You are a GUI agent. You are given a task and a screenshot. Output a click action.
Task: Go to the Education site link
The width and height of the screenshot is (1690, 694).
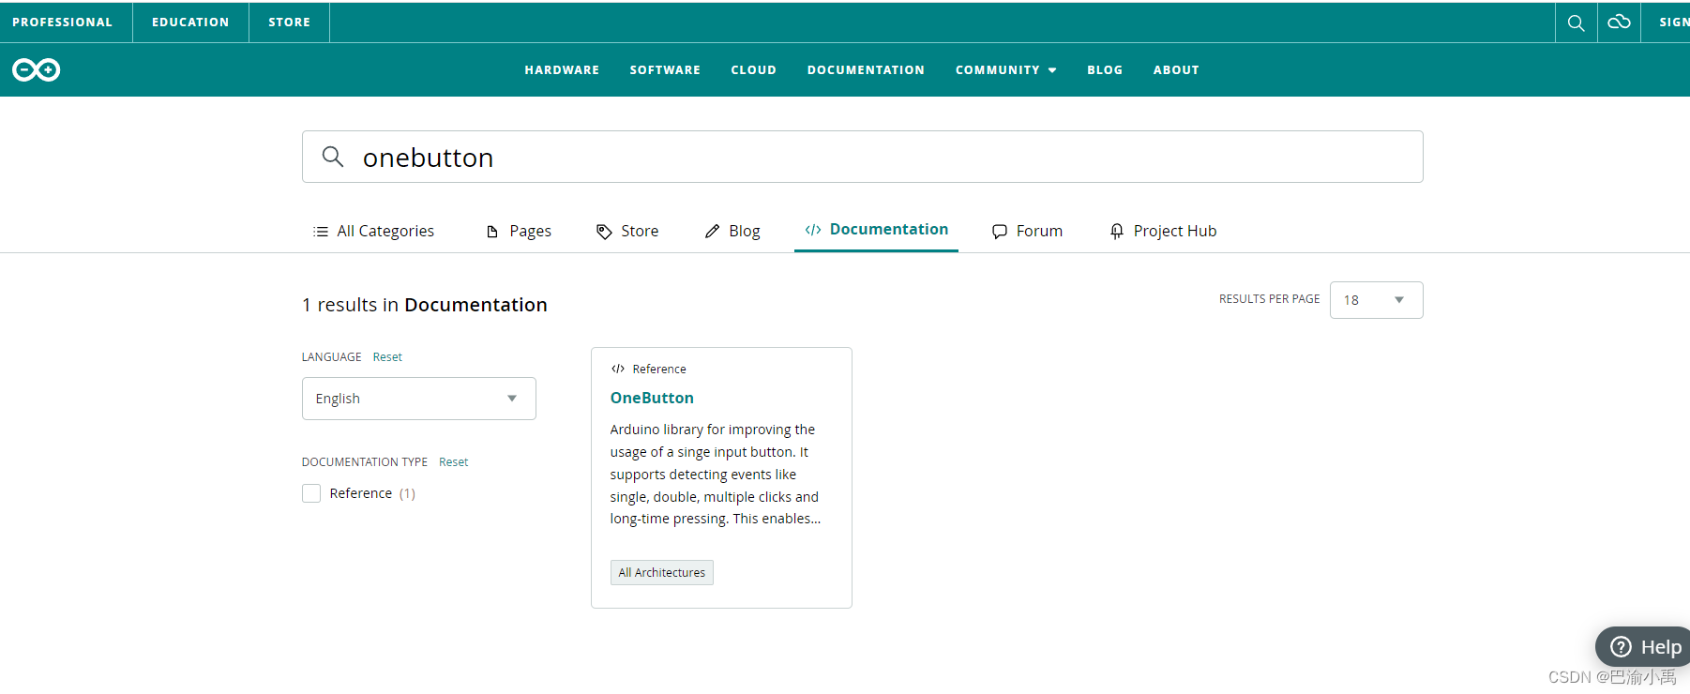tap(190, 23)
